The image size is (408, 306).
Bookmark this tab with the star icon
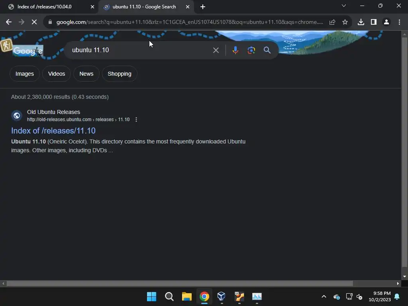tap(345, 22)
